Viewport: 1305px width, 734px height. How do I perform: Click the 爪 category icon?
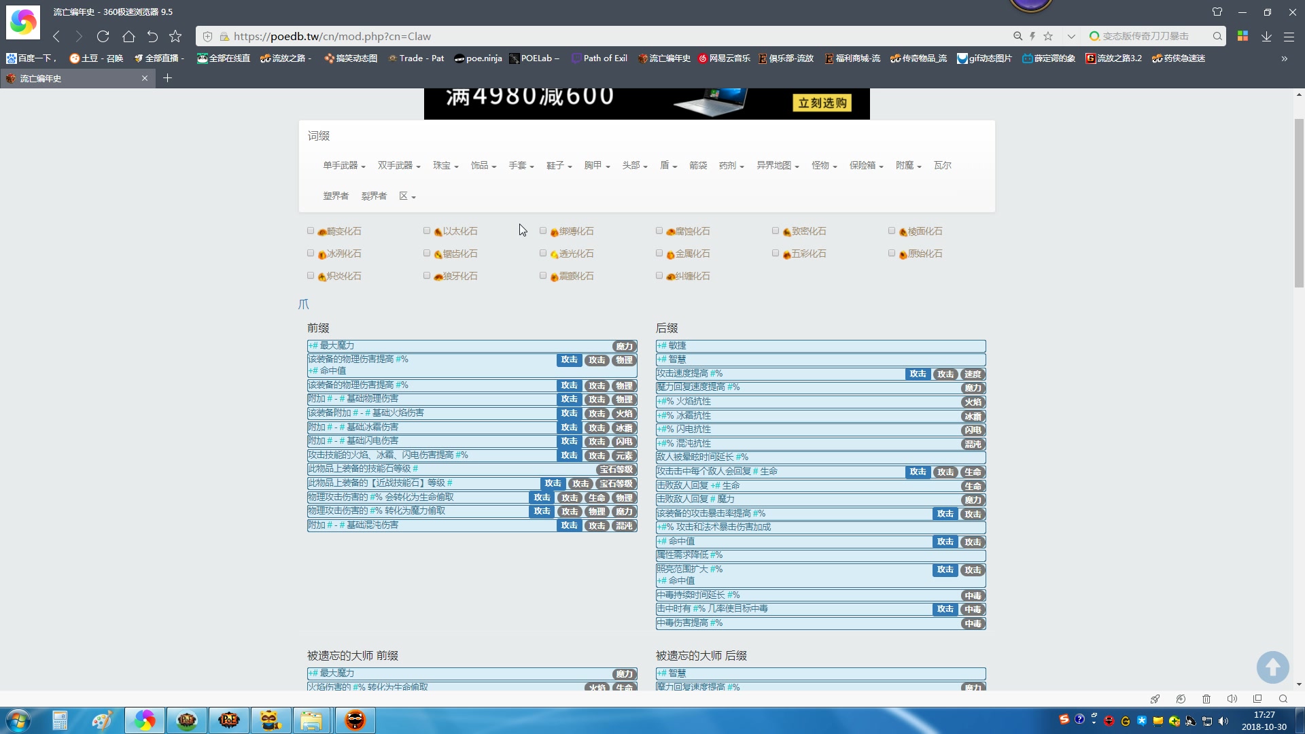[x=304, y=303]
